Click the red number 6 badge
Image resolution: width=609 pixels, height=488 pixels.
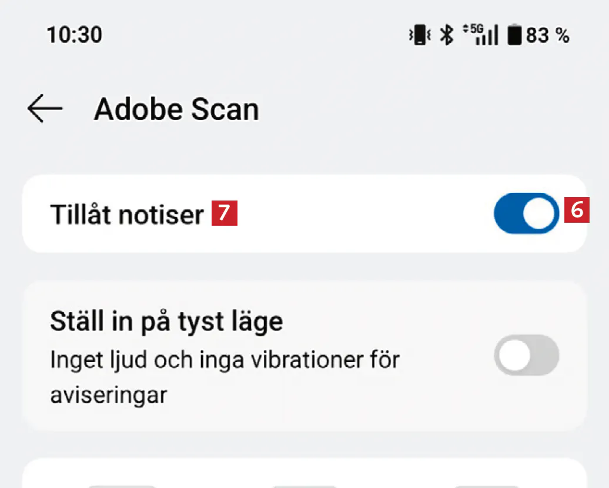(x=577, y=210)
